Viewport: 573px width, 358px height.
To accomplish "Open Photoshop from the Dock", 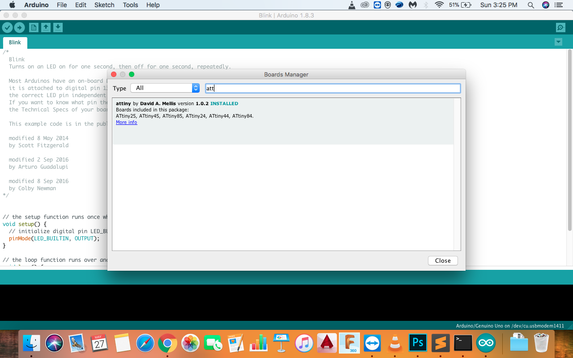I will [418, 344].
